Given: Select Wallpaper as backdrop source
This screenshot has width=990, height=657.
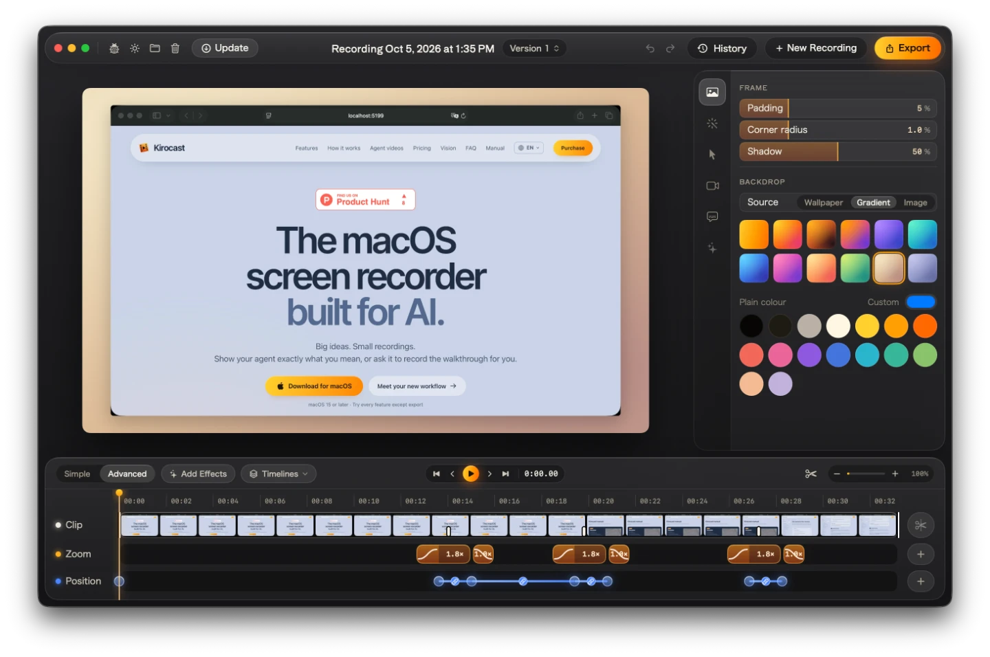Looking at the screenshot, I should [x=823, y=202].
